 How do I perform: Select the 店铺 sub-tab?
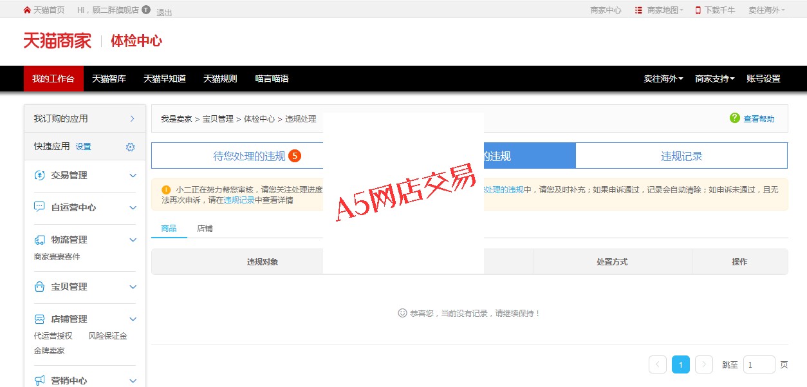205,229
